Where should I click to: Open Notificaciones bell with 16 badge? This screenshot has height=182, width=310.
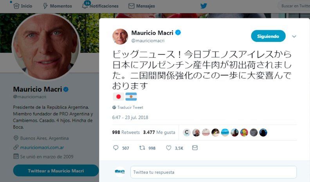point(85,5)
